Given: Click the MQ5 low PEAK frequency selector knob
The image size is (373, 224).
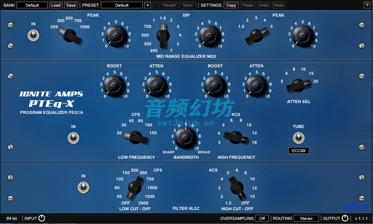Looking at the screenshot, I should click(70, 36).
